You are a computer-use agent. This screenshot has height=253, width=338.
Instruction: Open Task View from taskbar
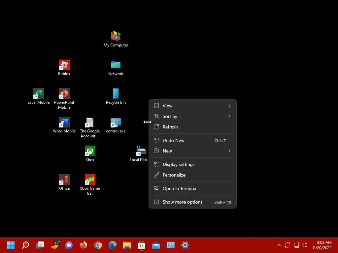pos(40,245)
